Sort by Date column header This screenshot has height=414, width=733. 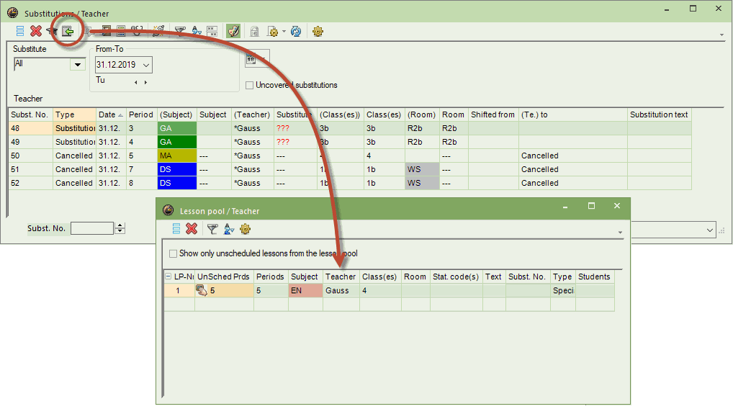pos(111,114)
